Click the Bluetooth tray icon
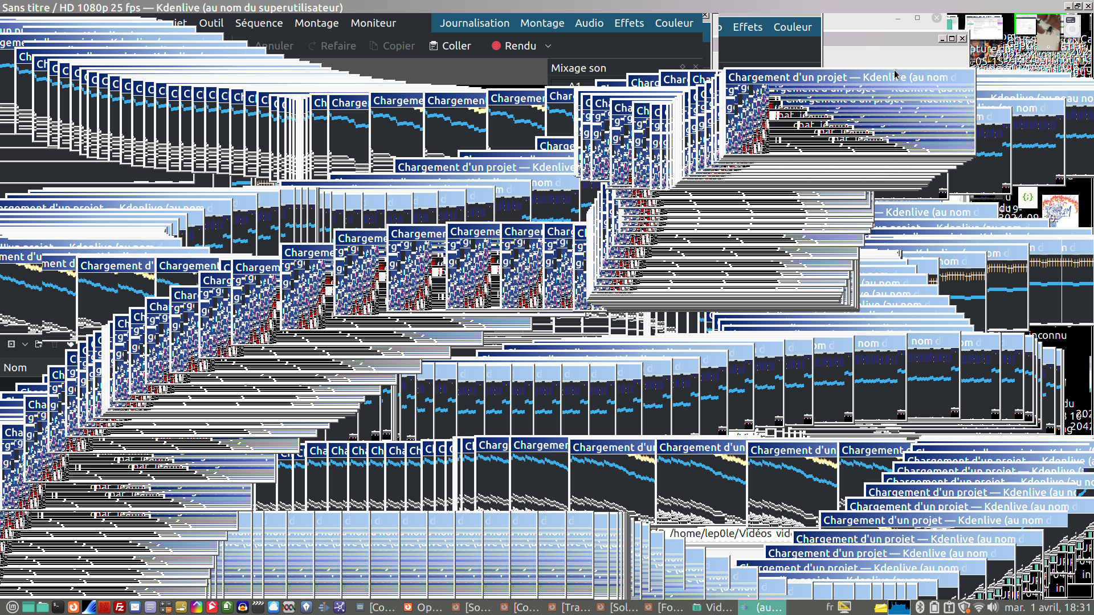1094x615 pixels. tap(919, 607)
